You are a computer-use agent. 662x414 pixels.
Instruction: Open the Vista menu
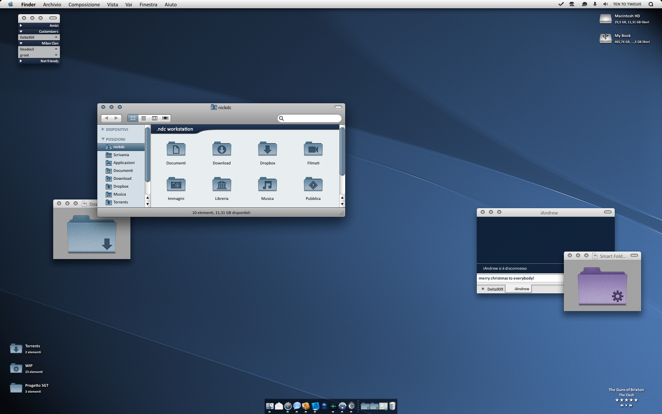click(x=112, y=4)
